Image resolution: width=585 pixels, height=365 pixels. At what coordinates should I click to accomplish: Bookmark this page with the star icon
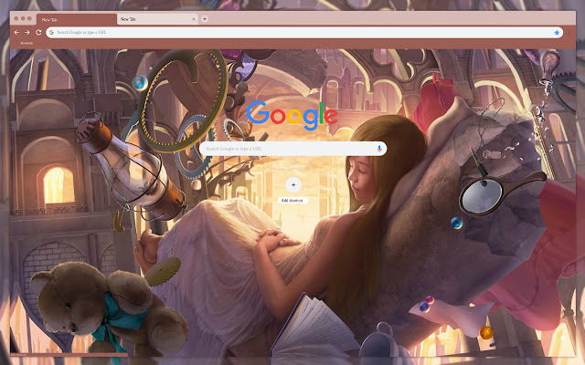tap(557, 33)
